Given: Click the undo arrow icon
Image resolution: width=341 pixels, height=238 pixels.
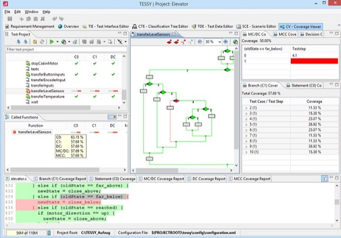Looking at the screenshot, I should [55, 19].
